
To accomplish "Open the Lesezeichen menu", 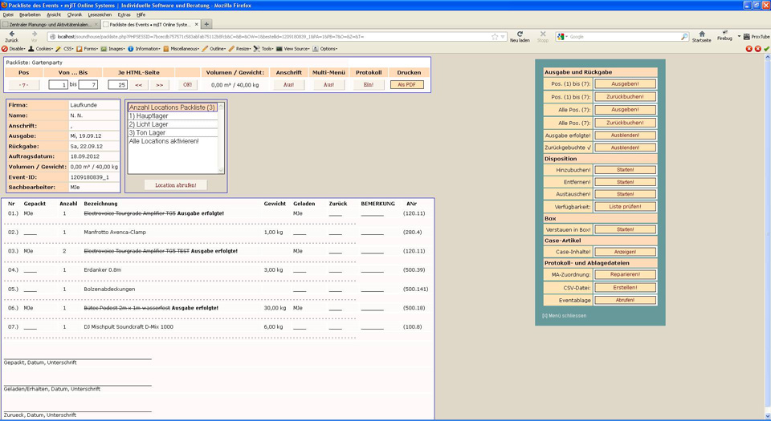I will click(100, 14).
